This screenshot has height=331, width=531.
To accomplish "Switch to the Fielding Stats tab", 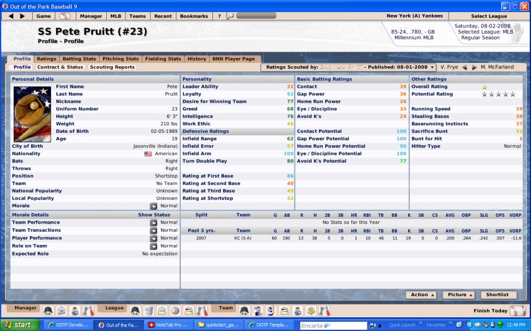I will point(163,59).
